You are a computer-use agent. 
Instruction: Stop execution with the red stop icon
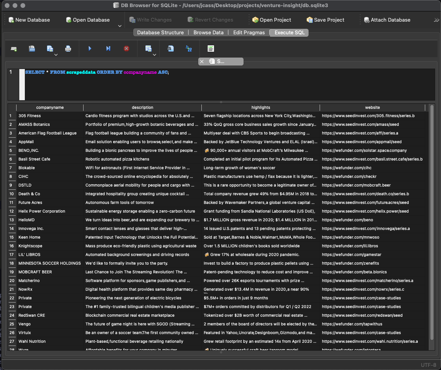coord(127,49)
